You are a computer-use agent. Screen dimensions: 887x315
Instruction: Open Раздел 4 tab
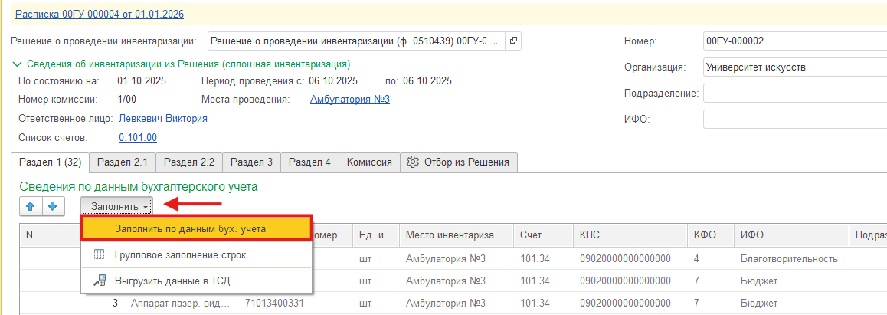point(309,162)
